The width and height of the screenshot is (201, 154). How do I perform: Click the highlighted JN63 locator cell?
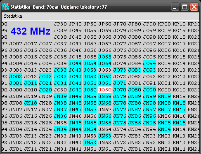tap(105, 136)
